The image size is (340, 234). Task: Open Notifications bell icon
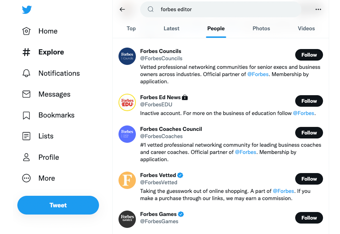[26, 73]
